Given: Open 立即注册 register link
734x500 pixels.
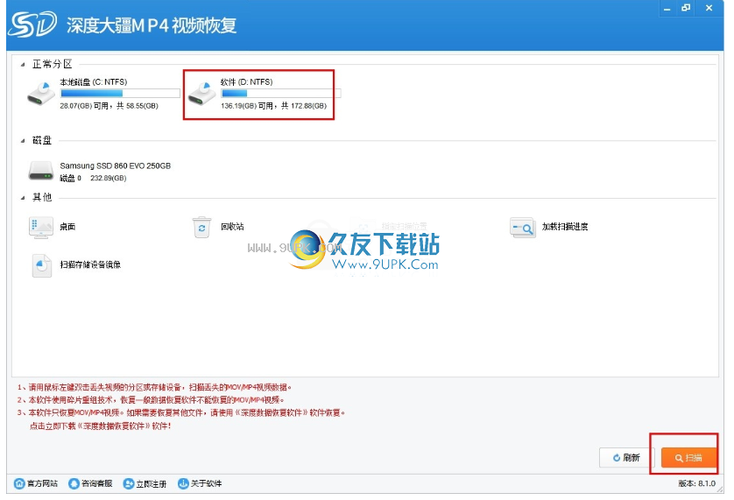Looking at the screenshot, I should coord(145,483).
